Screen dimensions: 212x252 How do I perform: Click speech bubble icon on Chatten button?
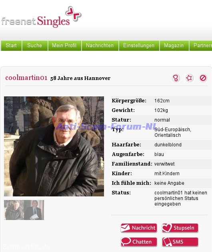(x=126, y=242)
